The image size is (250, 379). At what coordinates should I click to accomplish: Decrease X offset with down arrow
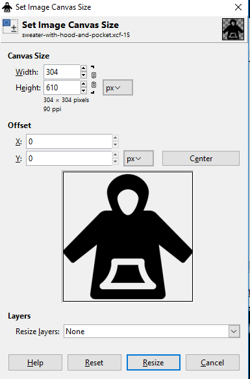(116, 145)
